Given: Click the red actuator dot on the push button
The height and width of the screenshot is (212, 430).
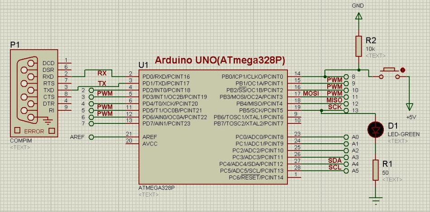Looking at the screenshot, I should point(402,70).
